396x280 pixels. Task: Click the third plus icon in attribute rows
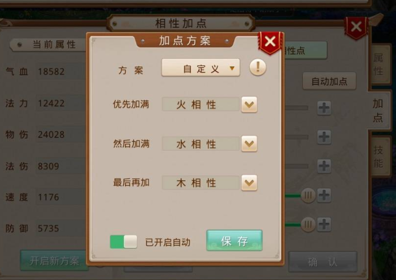coord(324,166)
